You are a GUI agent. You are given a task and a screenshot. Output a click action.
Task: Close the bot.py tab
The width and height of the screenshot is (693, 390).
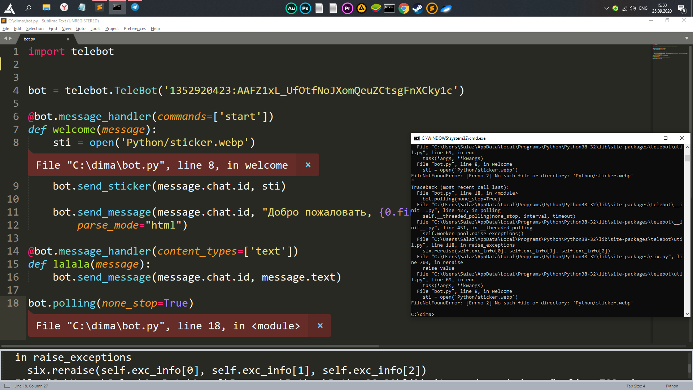coord(68,39)
